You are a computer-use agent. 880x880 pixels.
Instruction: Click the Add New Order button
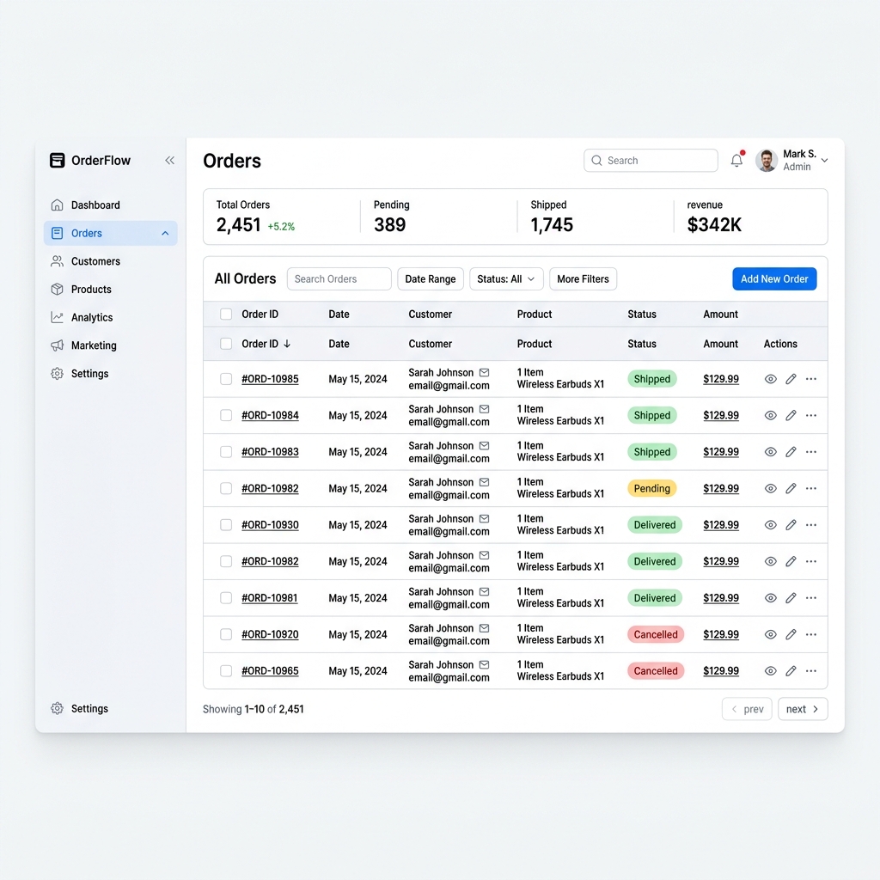pyautogui.click(x=773, y=278)
